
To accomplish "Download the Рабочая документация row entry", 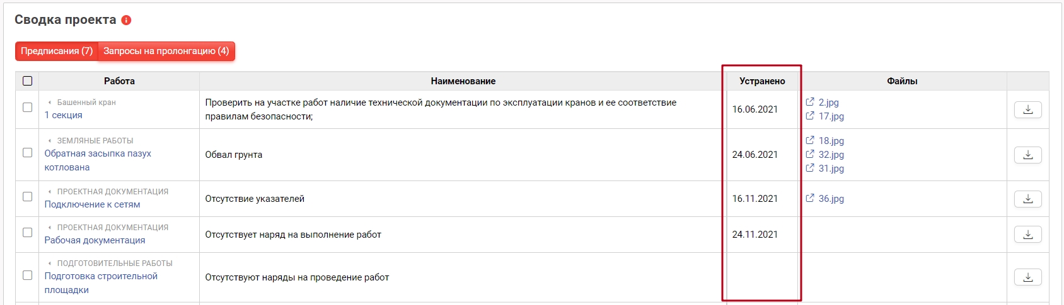I will (x=1027, y=235).
